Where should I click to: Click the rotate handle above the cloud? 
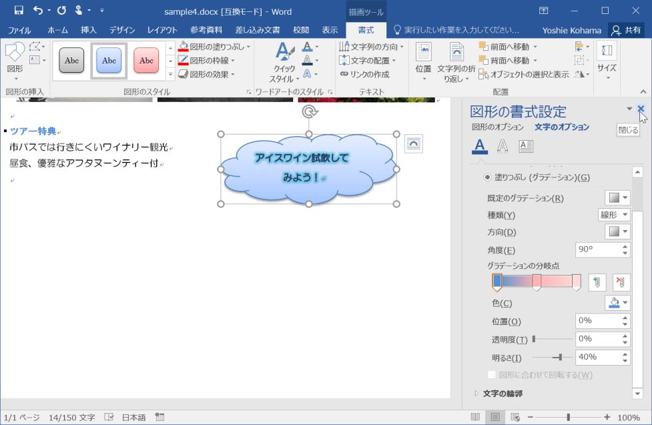tap(309, 111)
